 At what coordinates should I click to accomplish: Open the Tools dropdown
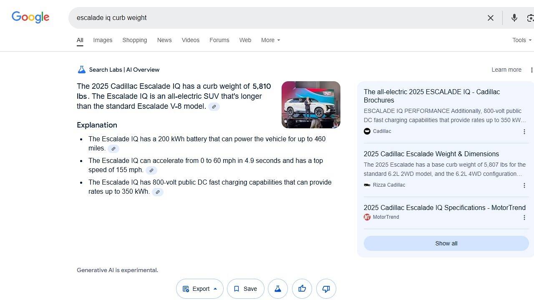tap(521, 40)
